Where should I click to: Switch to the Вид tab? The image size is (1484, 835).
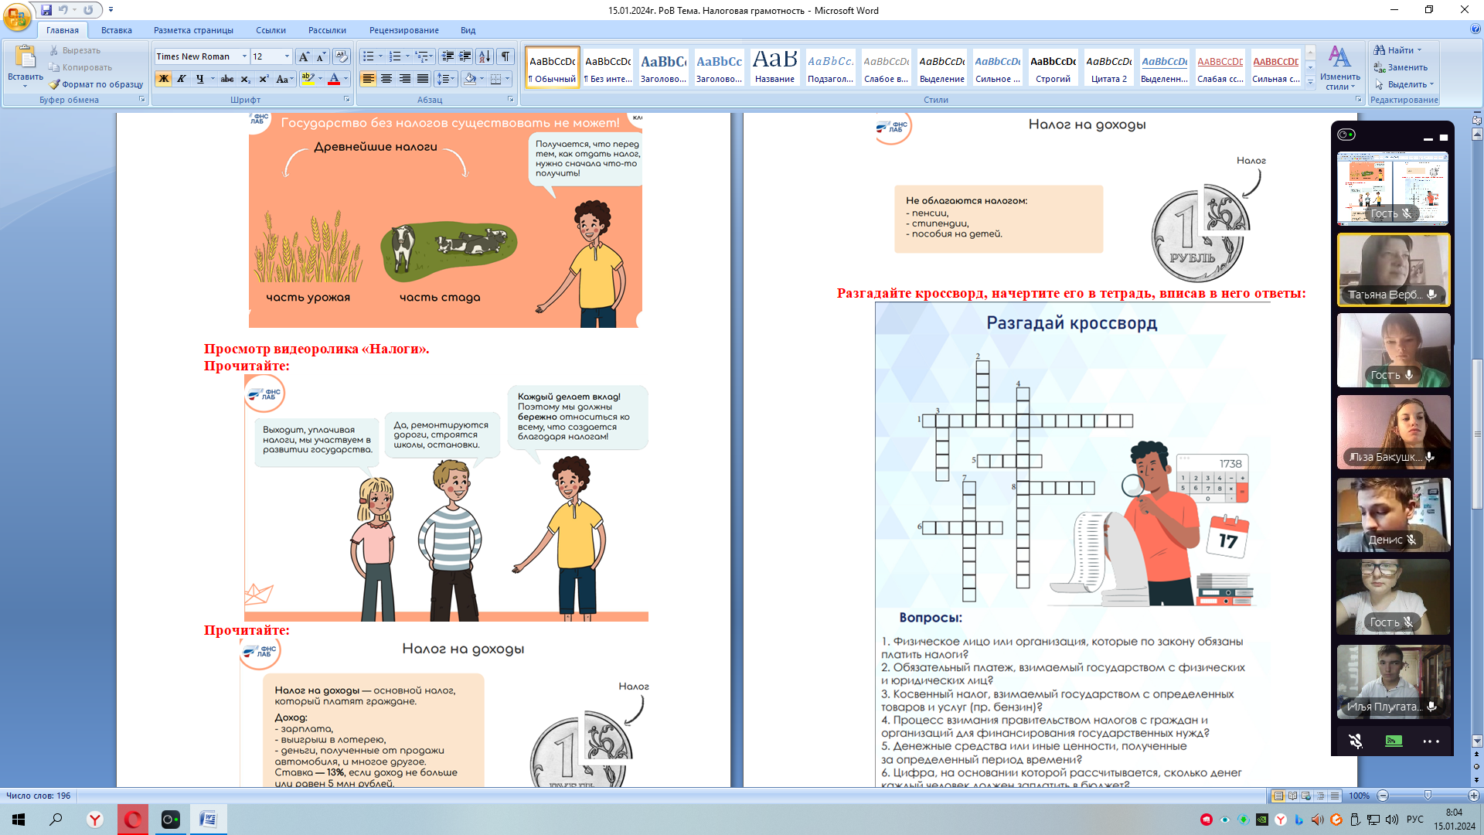(468, 30)
